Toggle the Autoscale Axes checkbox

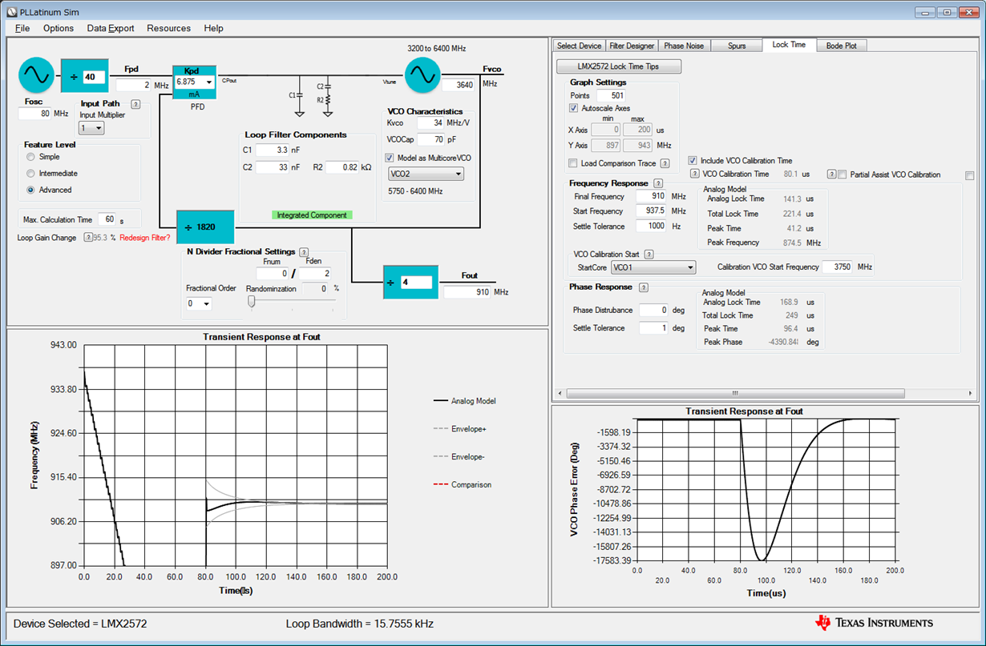pos(573,108)
